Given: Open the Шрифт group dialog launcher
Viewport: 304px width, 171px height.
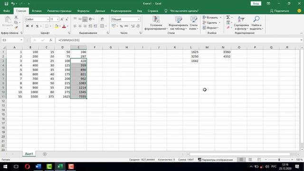Looking at the screenshot, I should click(69, 33).
